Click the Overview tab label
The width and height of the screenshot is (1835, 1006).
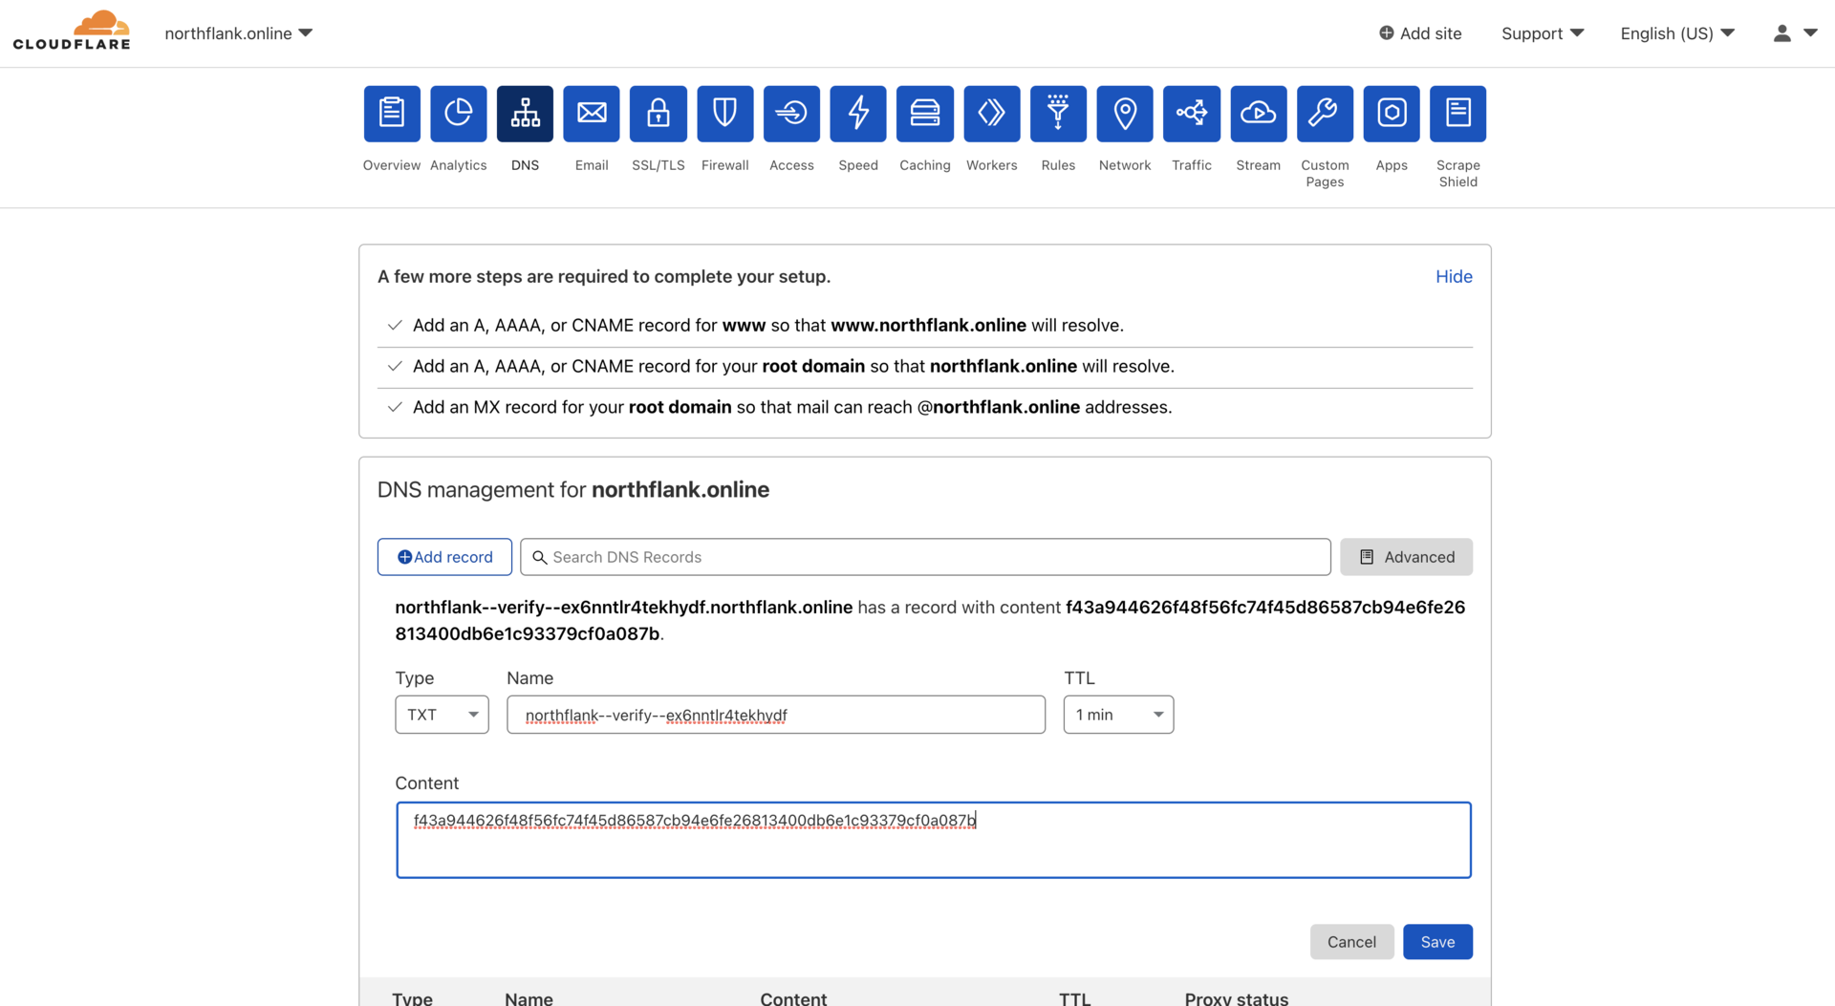392,165
